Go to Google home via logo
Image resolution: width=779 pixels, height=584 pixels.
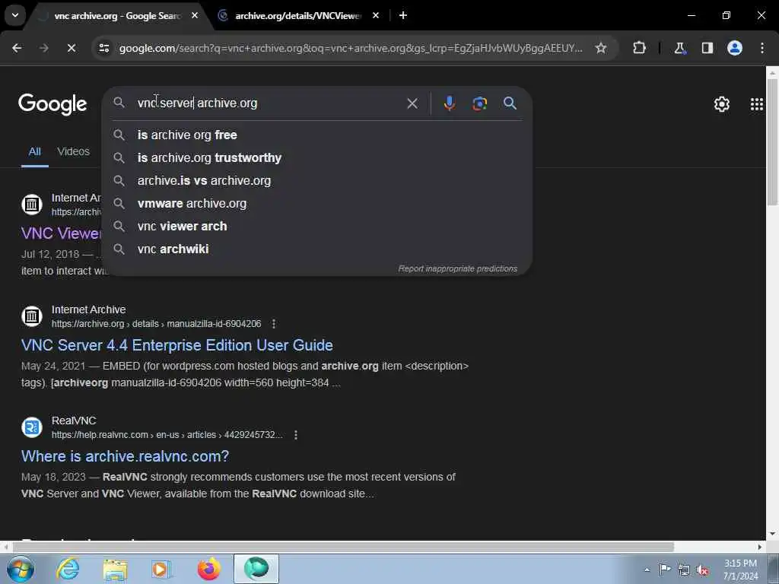coord(52,103)
